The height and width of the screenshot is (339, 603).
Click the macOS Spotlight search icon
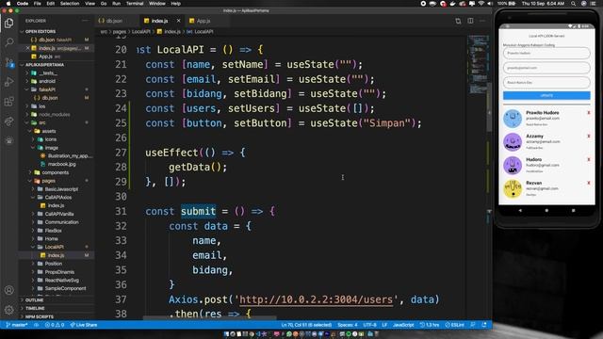[573, 4]
